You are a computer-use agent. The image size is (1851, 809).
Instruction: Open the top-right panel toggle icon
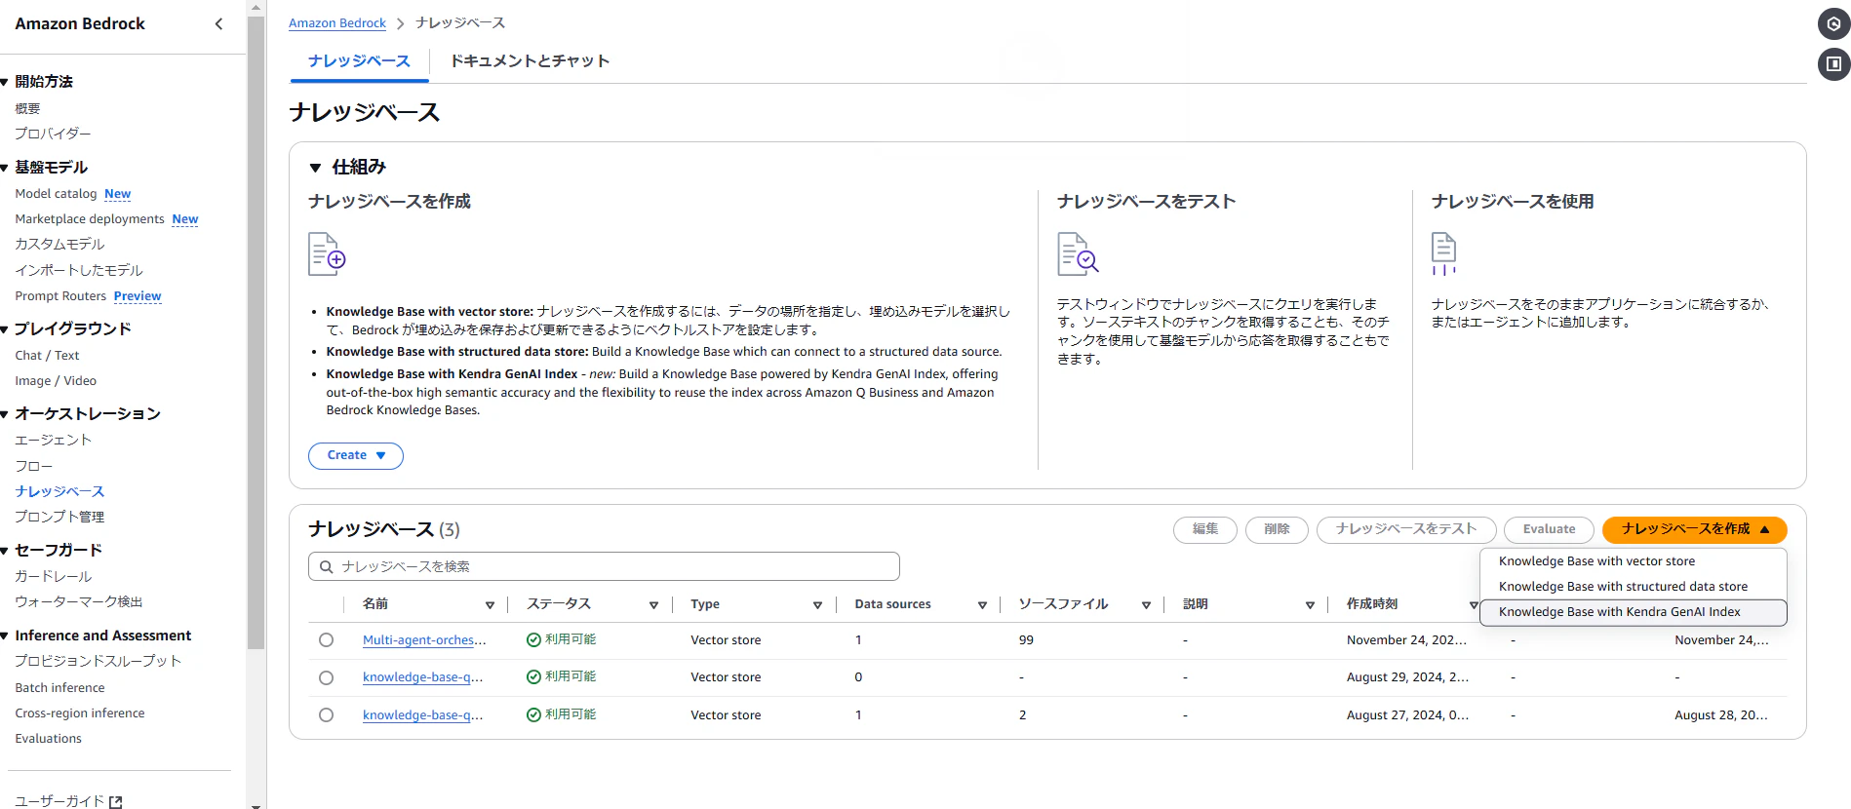[1834, 64]
